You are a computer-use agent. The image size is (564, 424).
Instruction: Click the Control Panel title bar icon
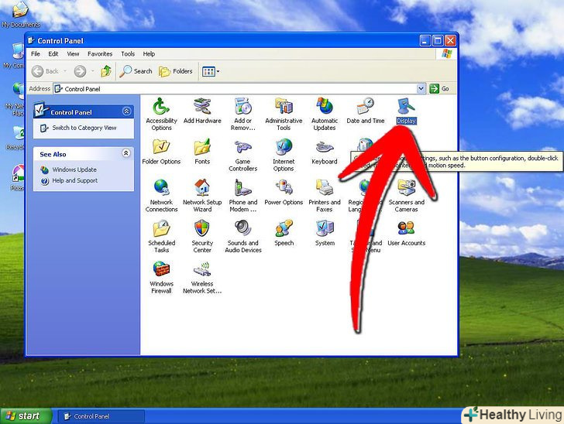31,40
